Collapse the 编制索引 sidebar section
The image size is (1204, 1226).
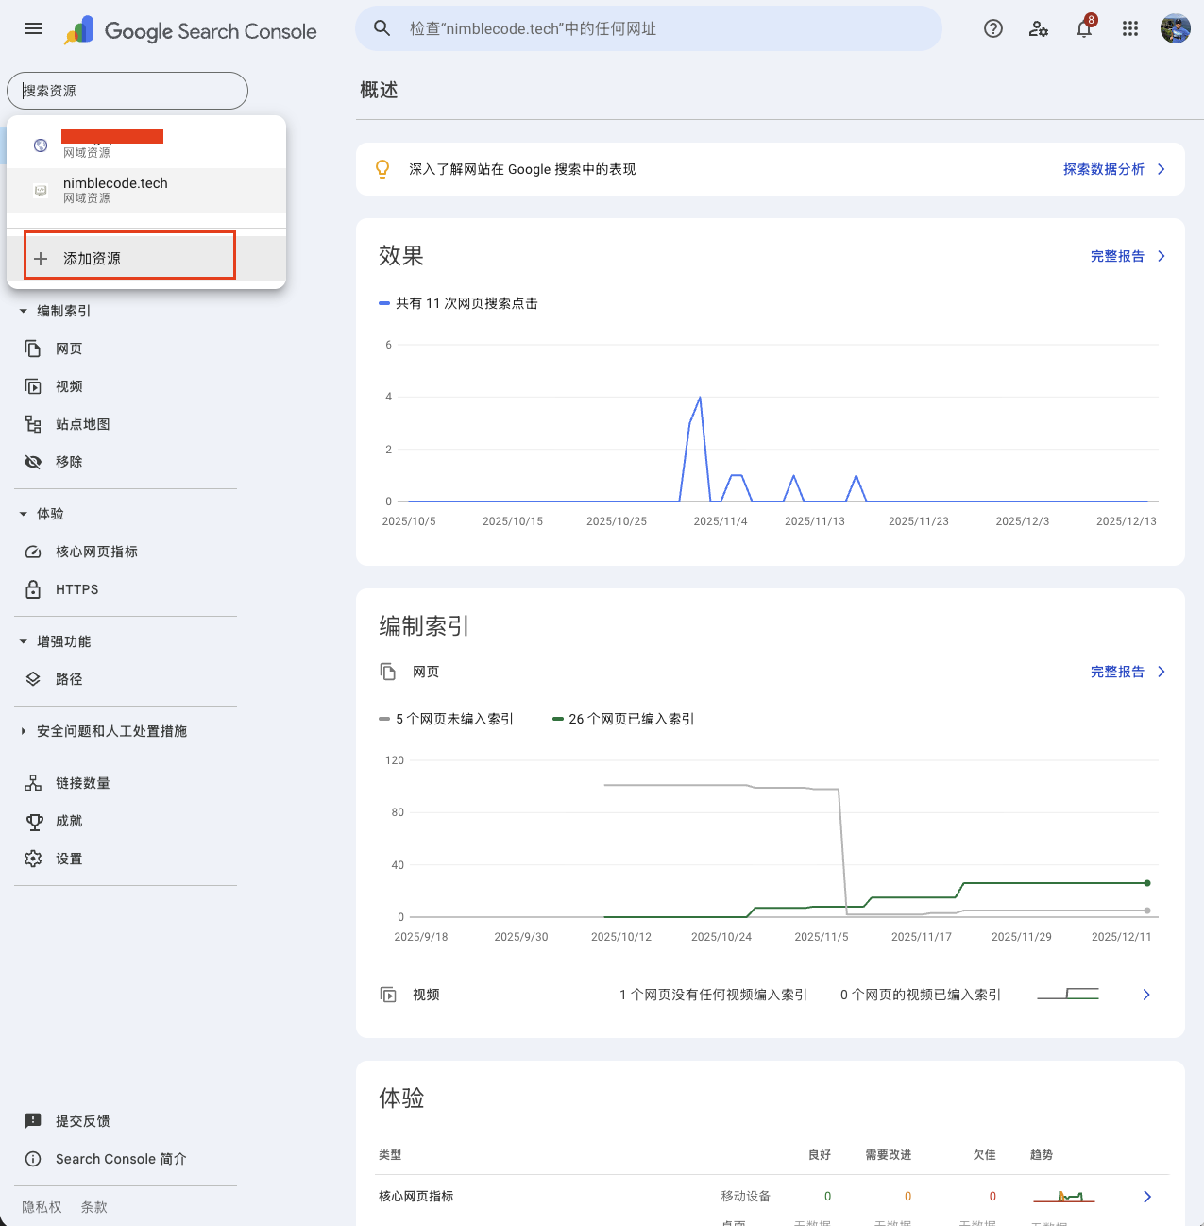[24, 311]
